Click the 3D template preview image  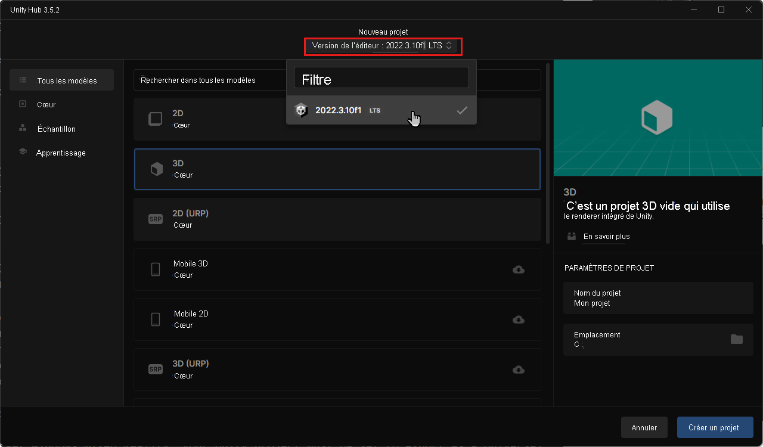coord(658,118)
